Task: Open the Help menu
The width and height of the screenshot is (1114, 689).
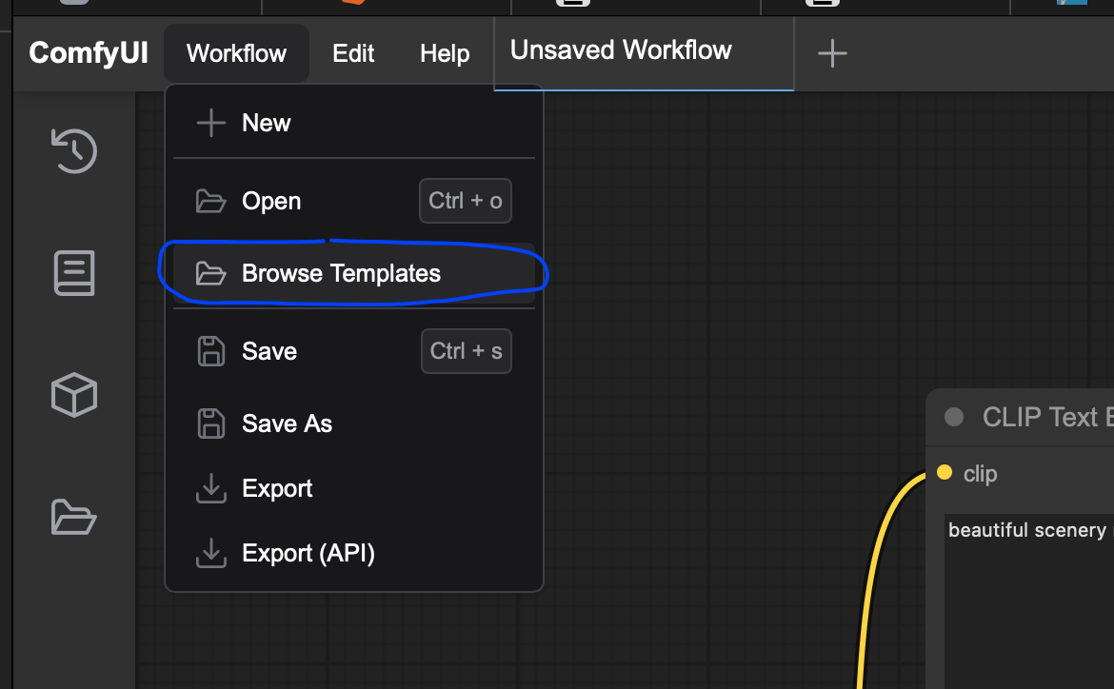Action: pos(444,53)
